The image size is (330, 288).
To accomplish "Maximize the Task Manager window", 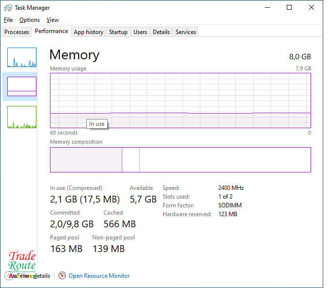I will 289,8.
